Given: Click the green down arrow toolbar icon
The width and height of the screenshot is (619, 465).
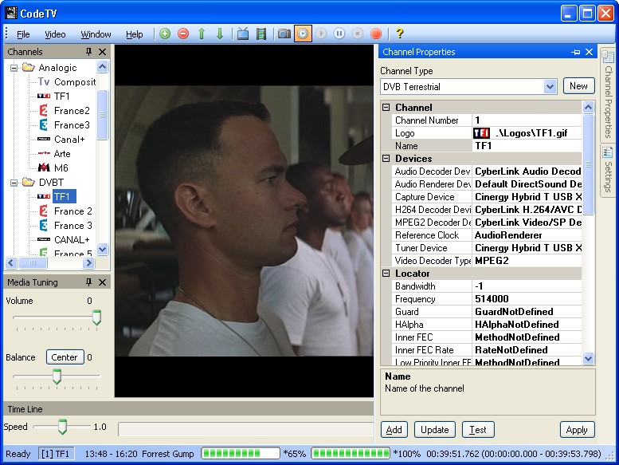Looking at the screenshot, I should pos(220,33).
